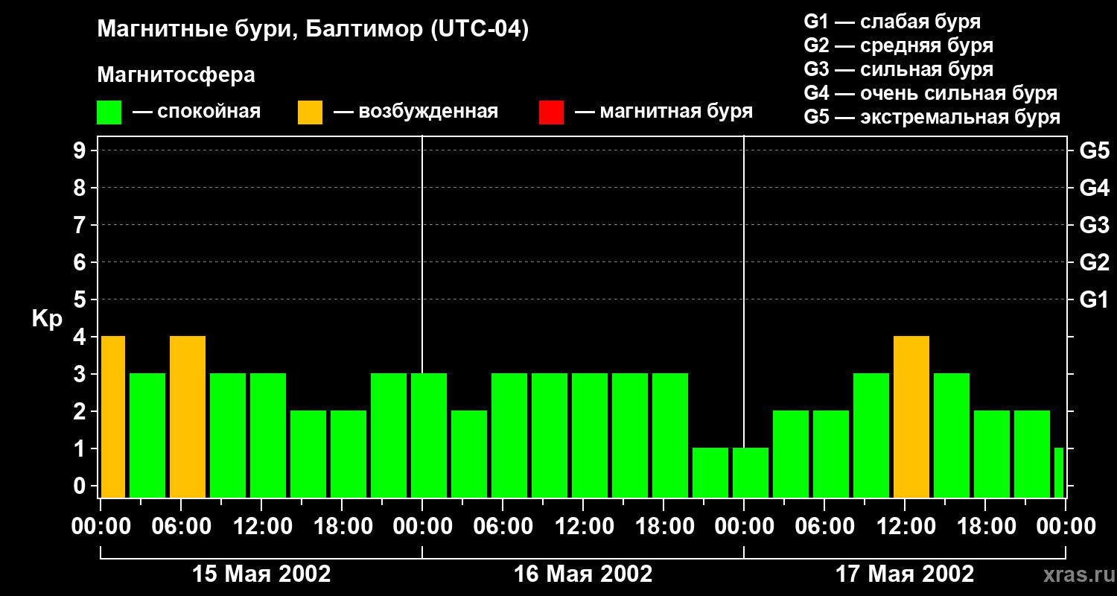The image size is (1117, 596).
Task: Click the green bar at 18:00 on 16 May
Action: pyautogui.click(x=670, y=435)
